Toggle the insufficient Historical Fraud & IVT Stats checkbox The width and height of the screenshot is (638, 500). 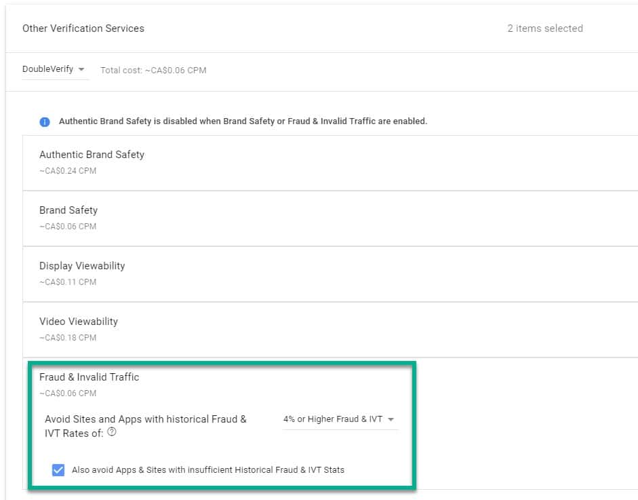click(58, 469)
